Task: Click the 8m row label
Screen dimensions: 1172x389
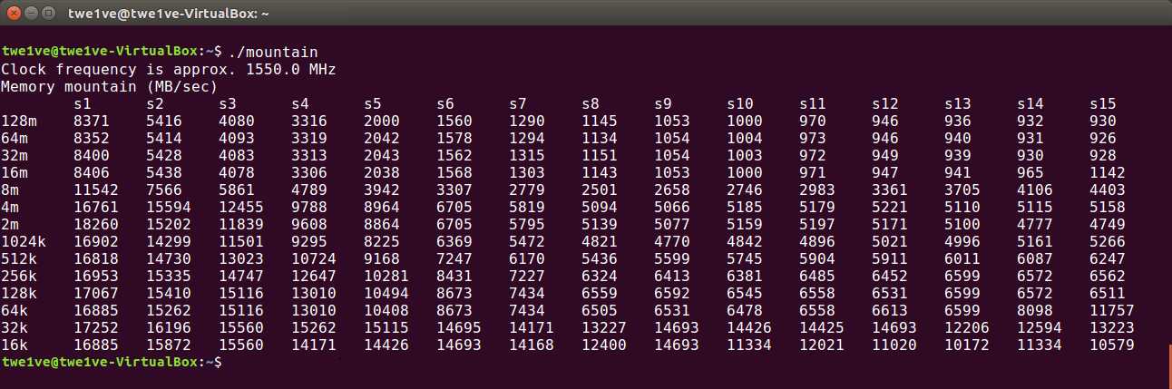Action: [x=10, y=190]
